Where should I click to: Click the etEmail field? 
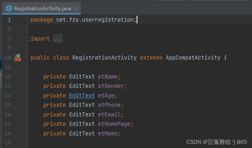point(109,114)
